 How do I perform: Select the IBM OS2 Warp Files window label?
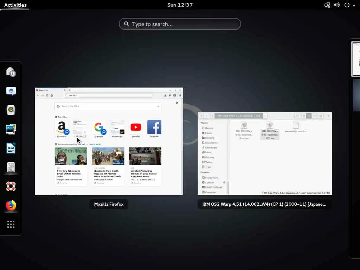(x=264, y=204)
